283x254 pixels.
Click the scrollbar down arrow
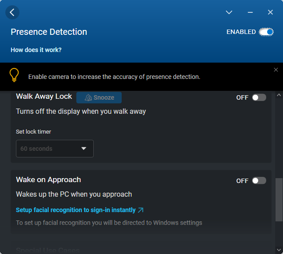tap(279, 250)
